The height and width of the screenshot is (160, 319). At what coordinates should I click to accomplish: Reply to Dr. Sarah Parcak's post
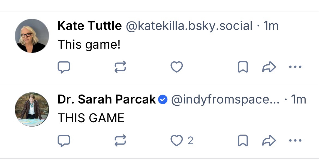[64, 141]
